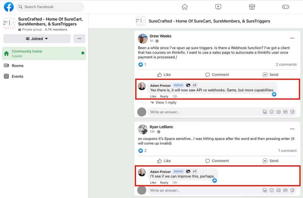Open sticker picker under Ryan LeBlanc's post

292,190
